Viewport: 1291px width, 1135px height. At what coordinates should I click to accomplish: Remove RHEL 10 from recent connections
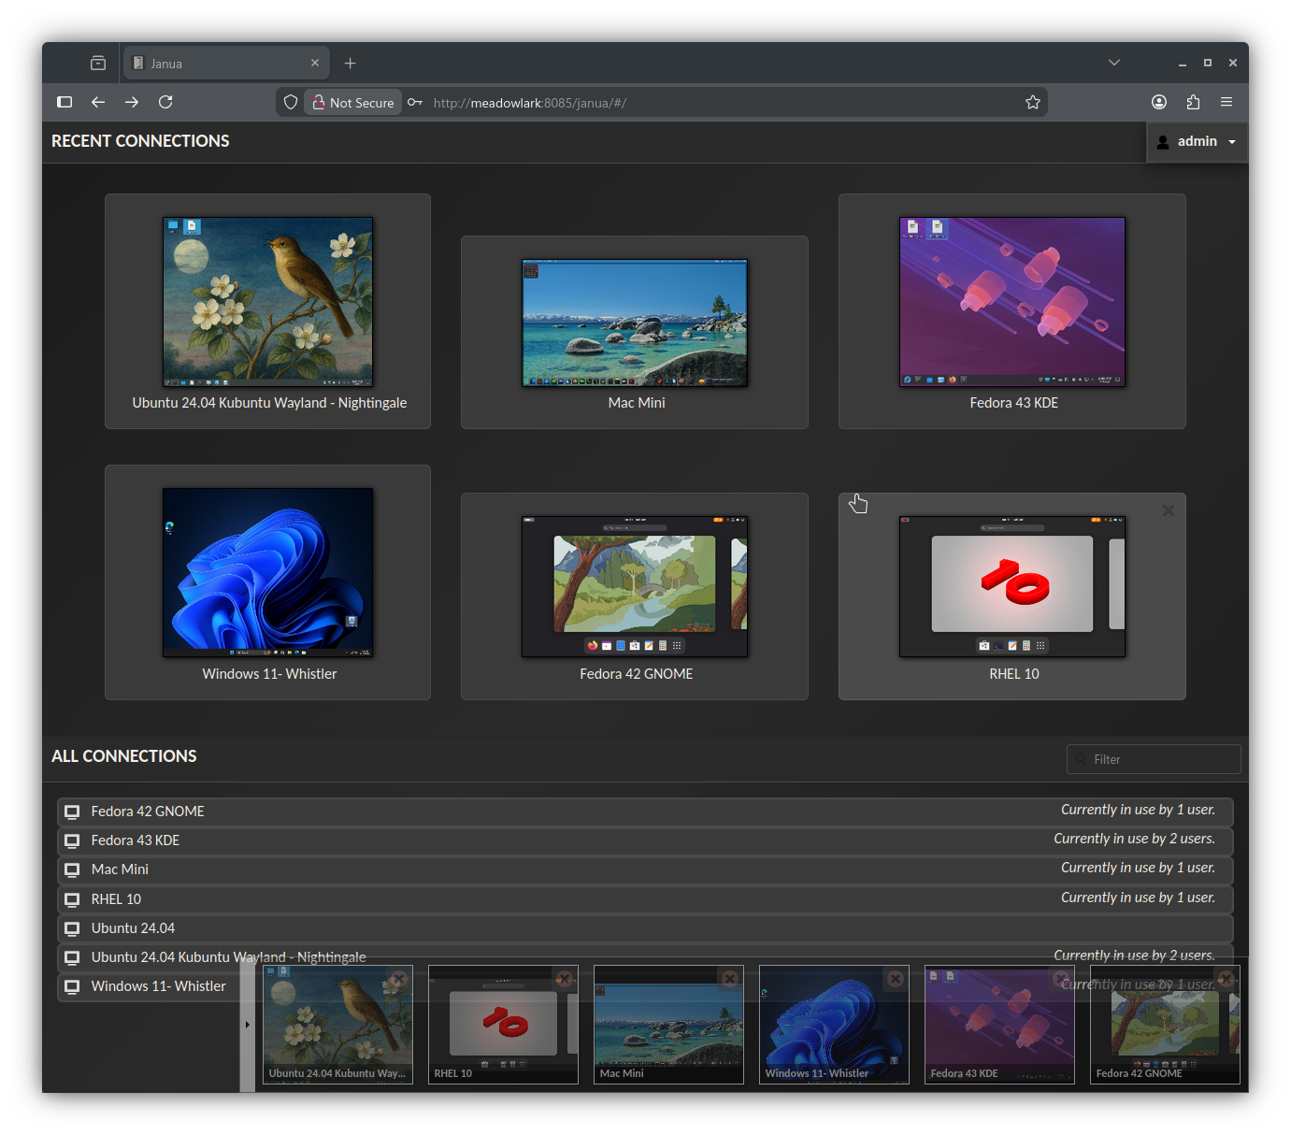tap(1168, 510)
